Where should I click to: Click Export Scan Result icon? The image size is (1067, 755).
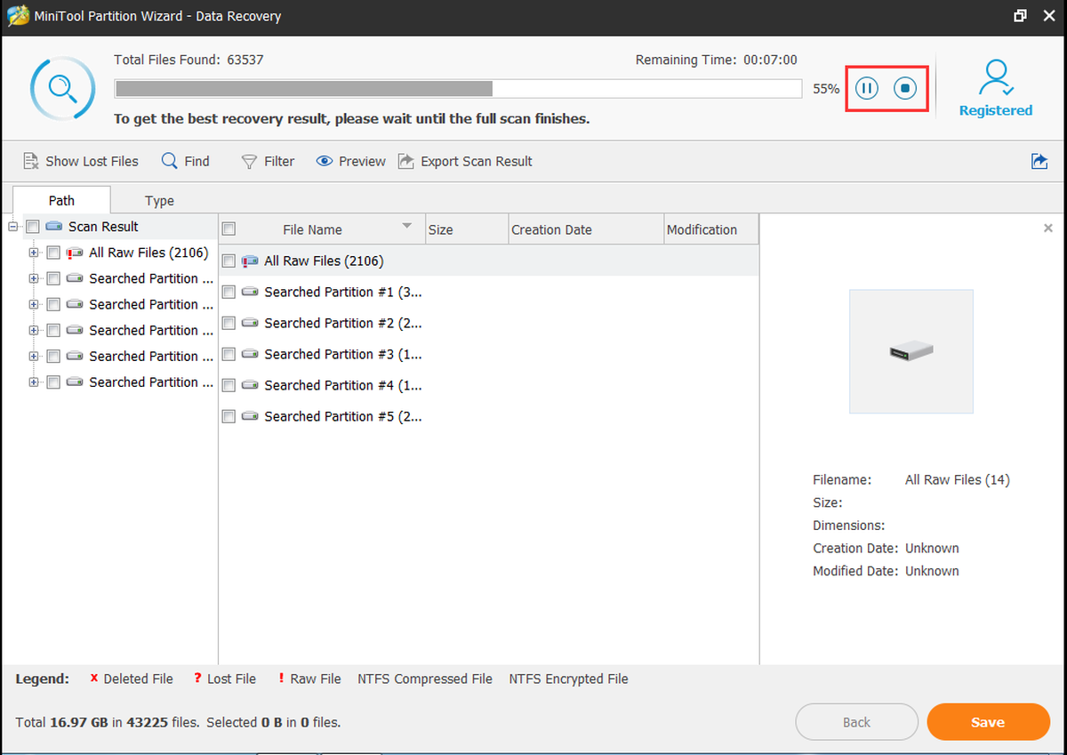[405, 161]
